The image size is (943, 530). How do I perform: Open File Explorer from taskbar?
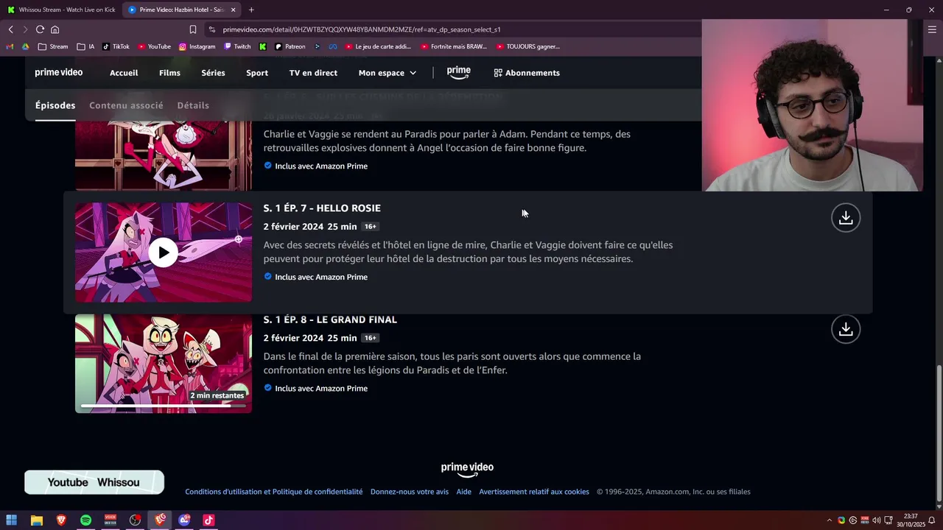click(x=36, y=520)
